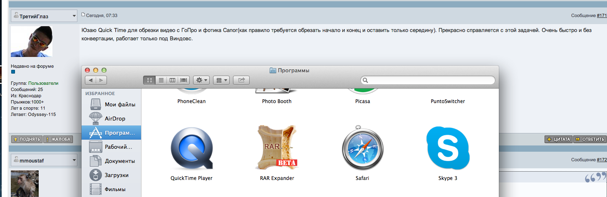Click ТретийГлаз's avatar image
This screenshot has height=197, width=607.
click(x=31, y=42)
